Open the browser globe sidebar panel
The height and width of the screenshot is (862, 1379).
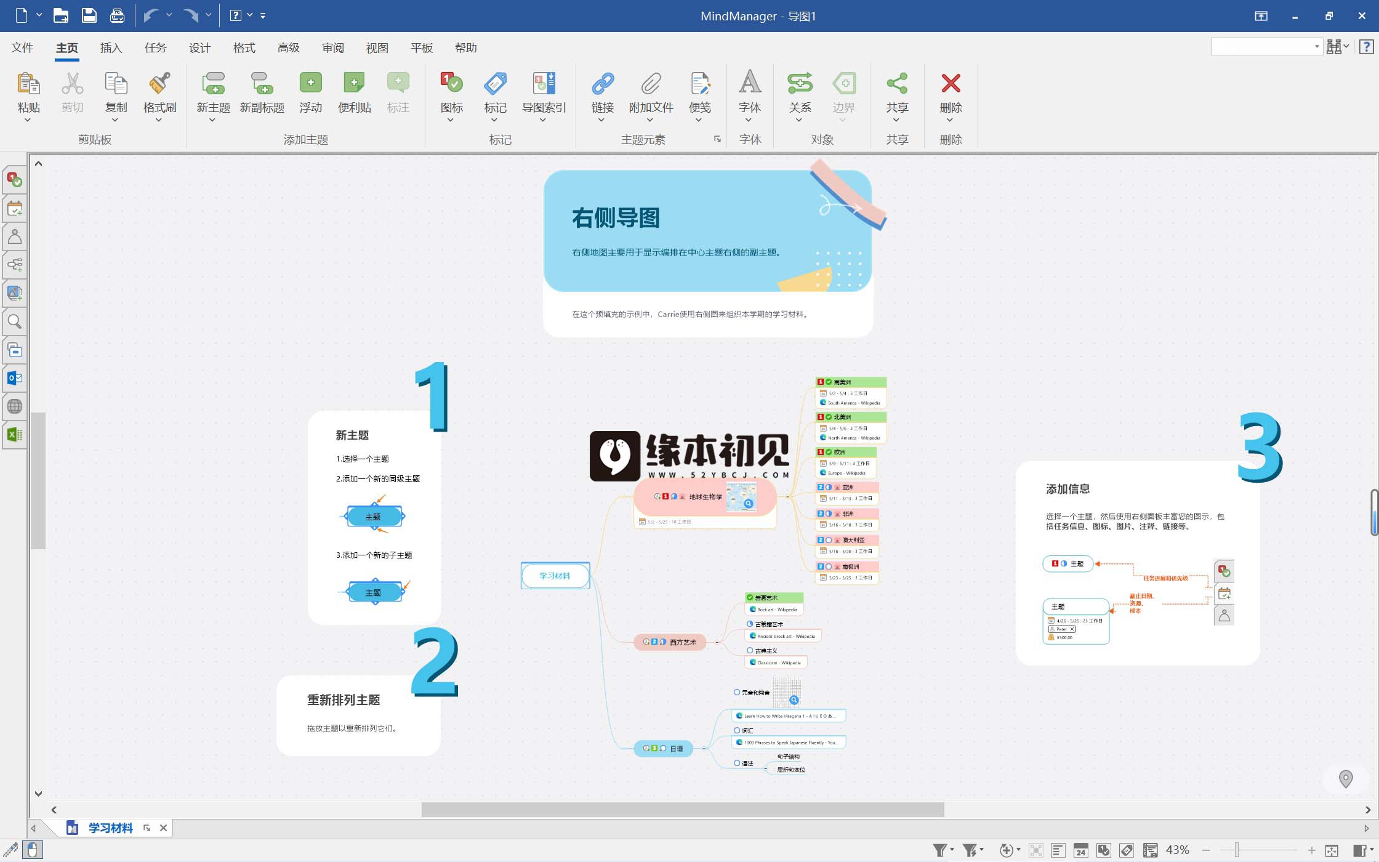pyautogui.click(x=15, y=406)
